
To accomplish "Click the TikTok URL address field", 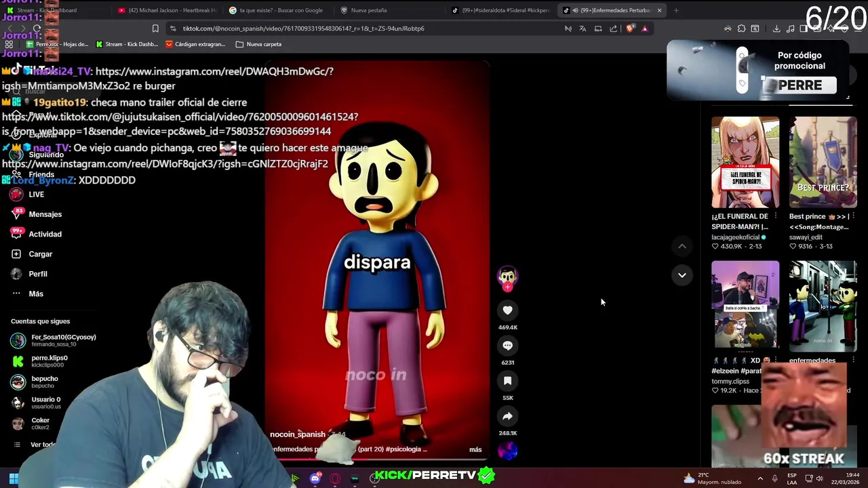I will click(366, 28).
